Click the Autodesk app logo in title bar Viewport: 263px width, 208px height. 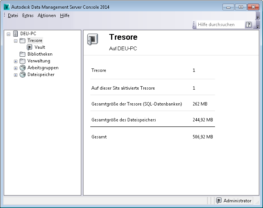6,7
